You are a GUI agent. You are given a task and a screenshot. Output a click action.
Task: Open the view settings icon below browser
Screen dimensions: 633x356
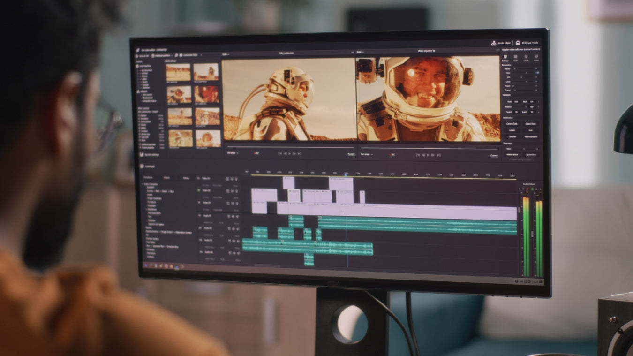point(141,154)
